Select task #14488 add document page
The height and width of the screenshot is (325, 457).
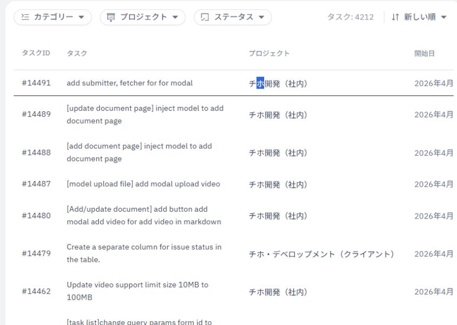point(139,152)
